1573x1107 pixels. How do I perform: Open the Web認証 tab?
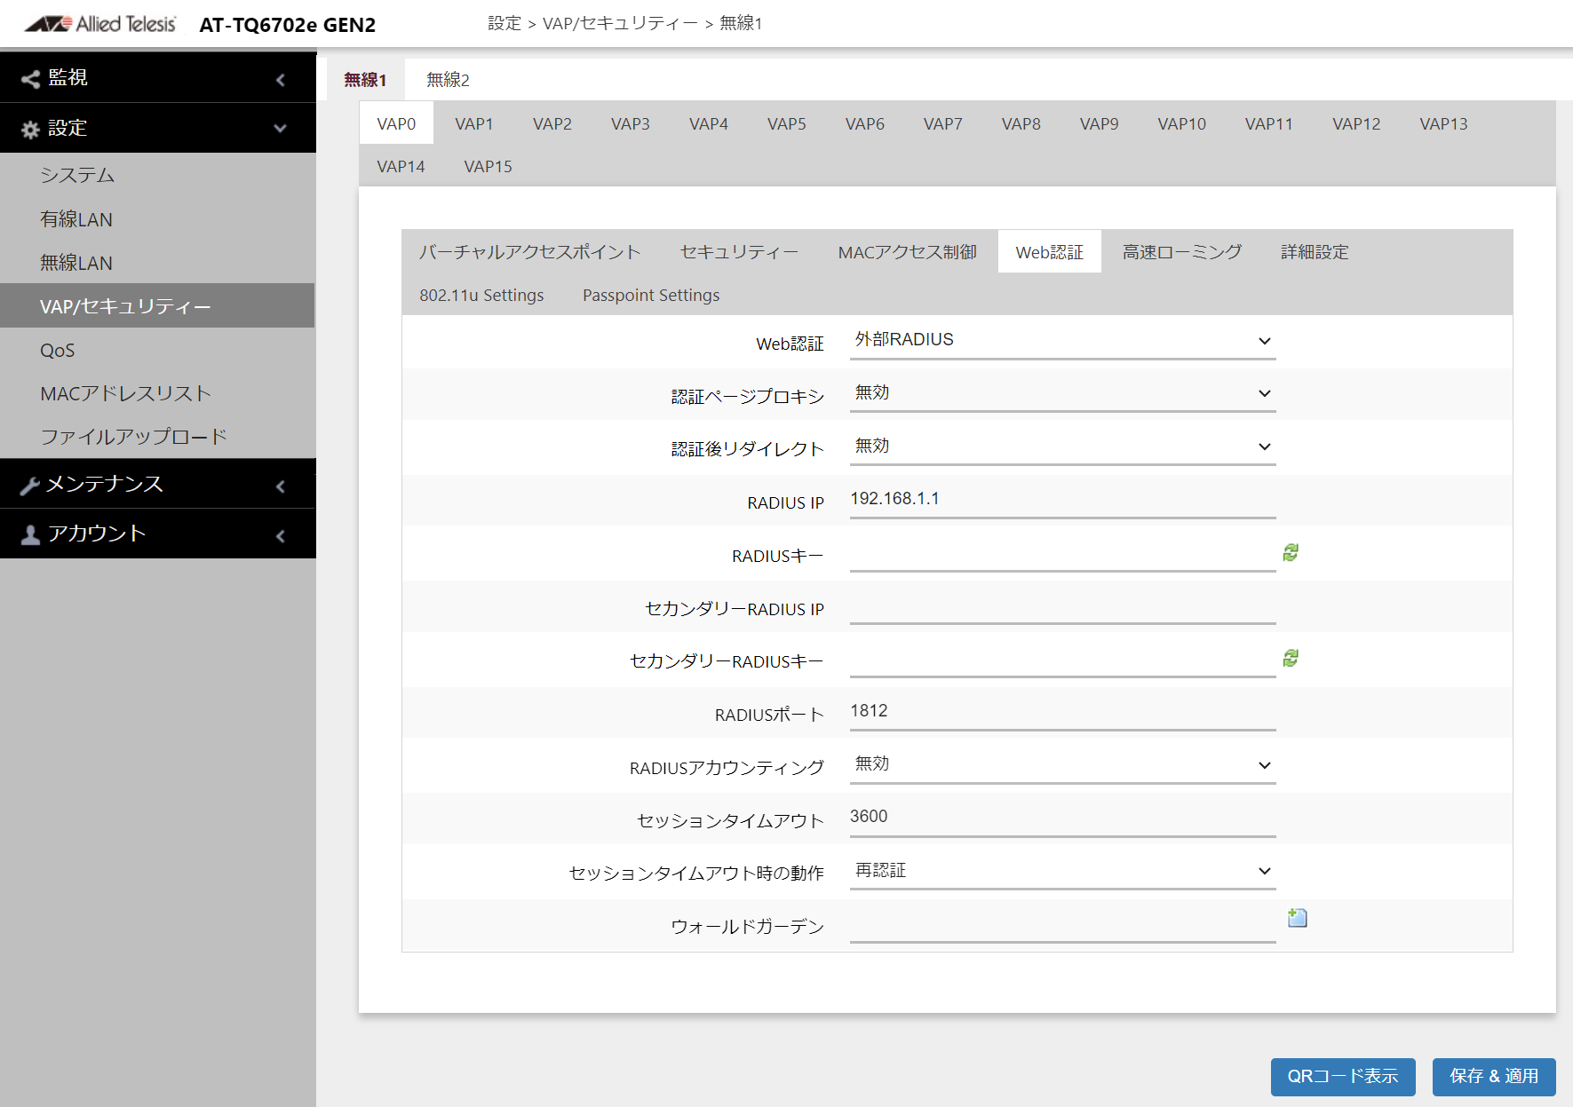1050,252
